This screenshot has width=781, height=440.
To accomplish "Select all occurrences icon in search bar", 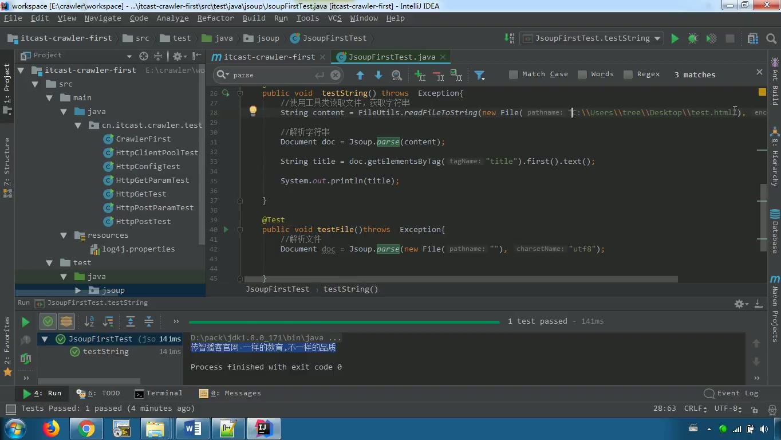I will [456, 75].
